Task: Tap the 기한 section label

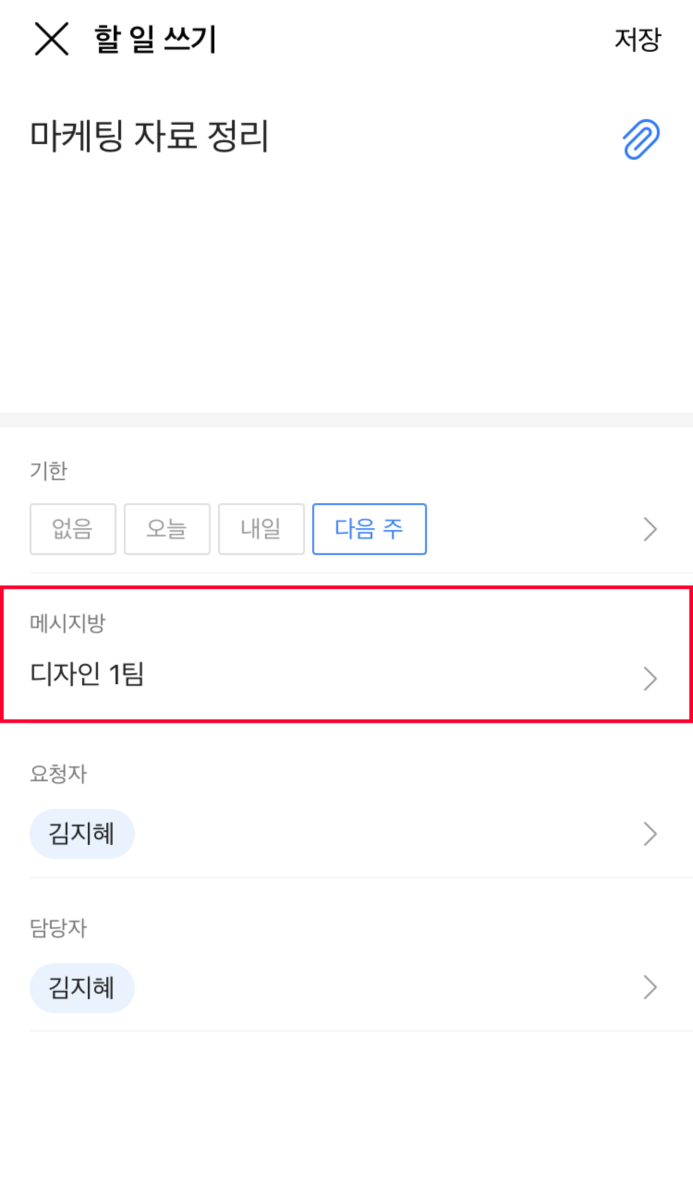Action: (49, 471)
